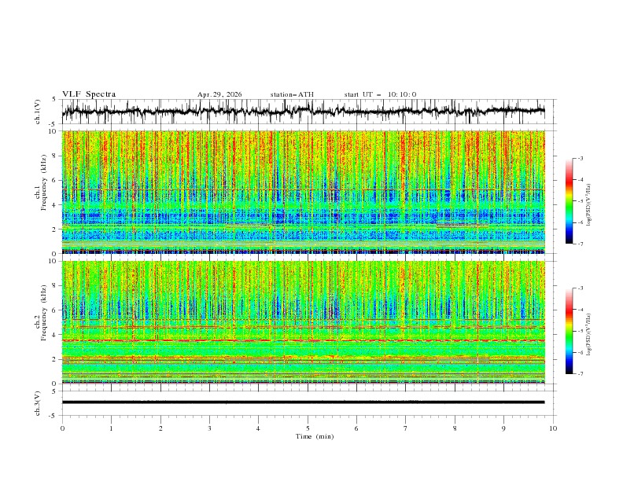Click the blue 3 kHz band in ch.1
This screenshot has width=623, height=481.
[303, 218]
